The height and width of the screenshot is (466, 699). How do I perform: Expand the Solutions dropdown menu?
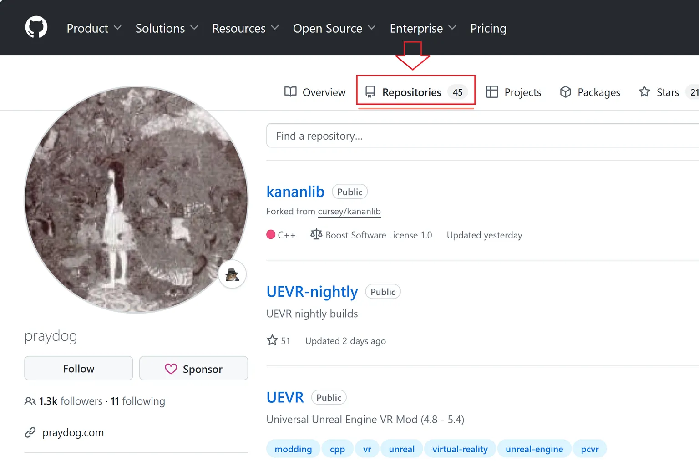tap(167, 28)
